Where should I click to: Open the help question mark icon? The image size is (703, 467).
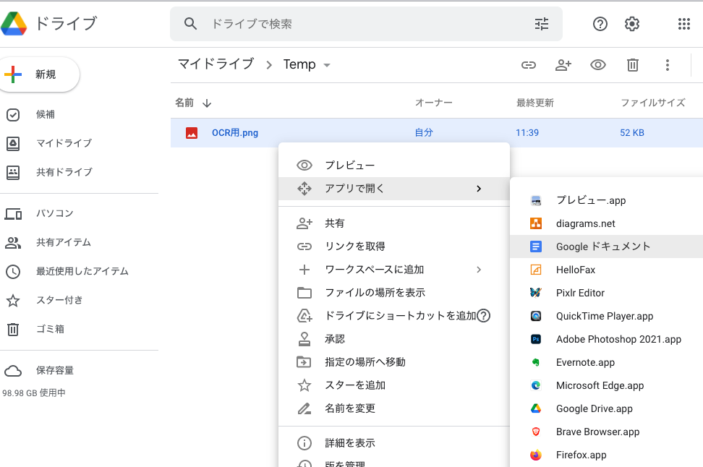coord(600,24)
